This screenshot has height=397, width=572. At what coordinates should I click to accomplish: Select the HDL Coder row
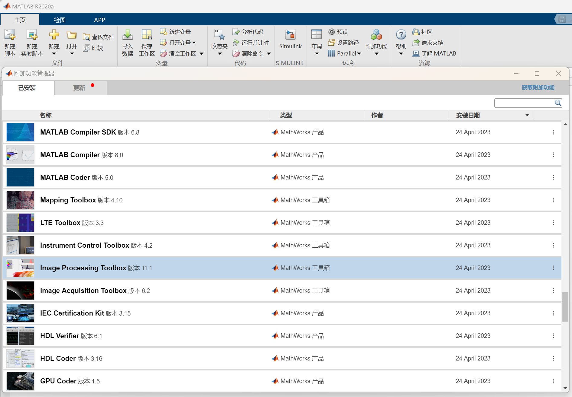(x=282, y=358)
